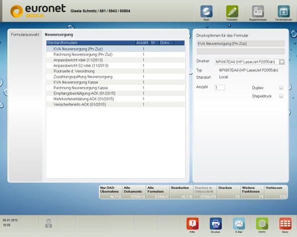Open the Terminkalender calendar icon
The width and height of the screenshot is (297, 237).
(x=283, y=11)
